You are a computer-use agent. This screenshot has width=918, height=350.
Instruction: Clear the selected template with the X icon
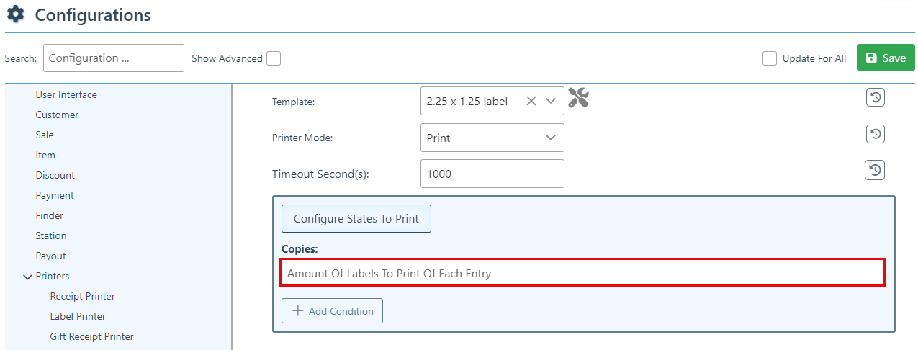[x=531, y=102]
